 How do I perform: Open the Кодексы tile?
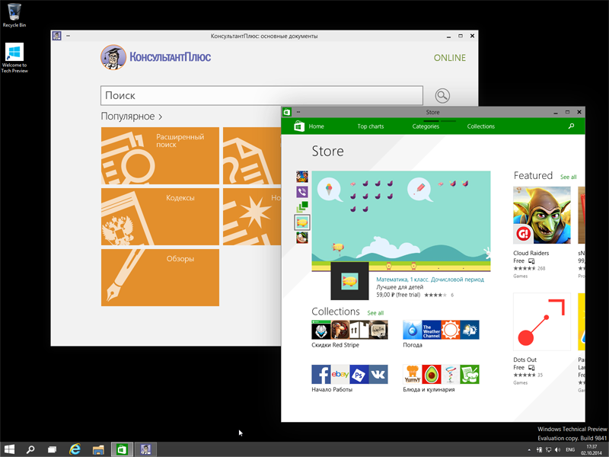pyautogui.click(x=160, y=217)
